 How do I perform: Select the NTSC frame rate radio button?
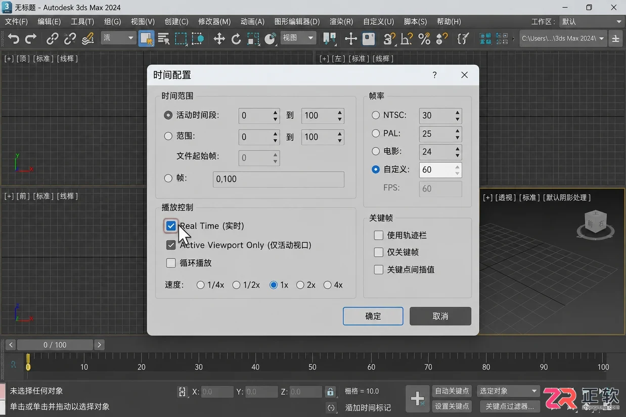tap(376, 115)
